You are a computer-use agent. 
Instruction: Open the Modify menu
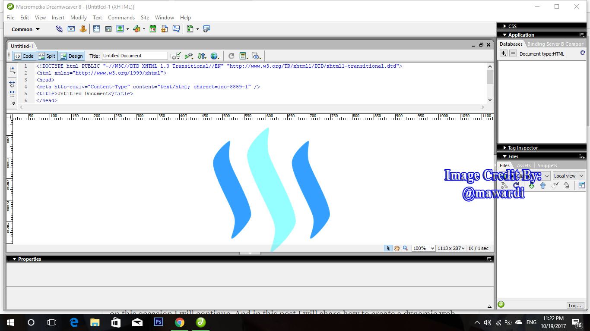(x=79, y=18)
